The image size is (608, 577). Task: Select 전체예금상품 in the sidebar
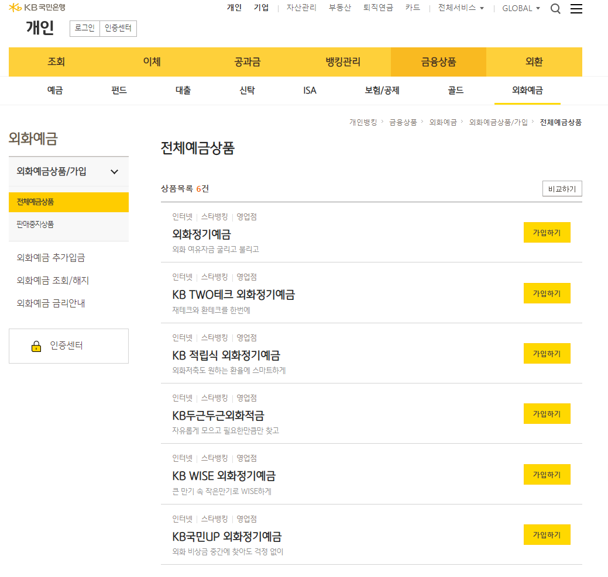coord(68,202)
